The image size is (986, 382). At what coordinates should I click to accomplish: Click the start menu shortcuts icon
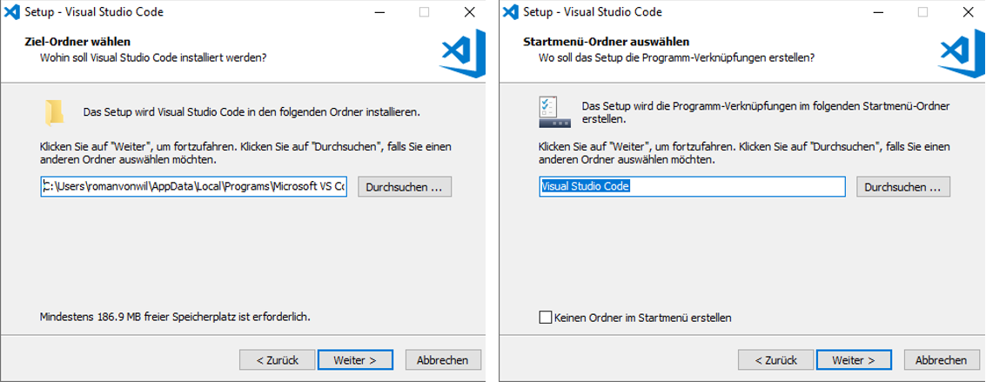click(553, 112)
